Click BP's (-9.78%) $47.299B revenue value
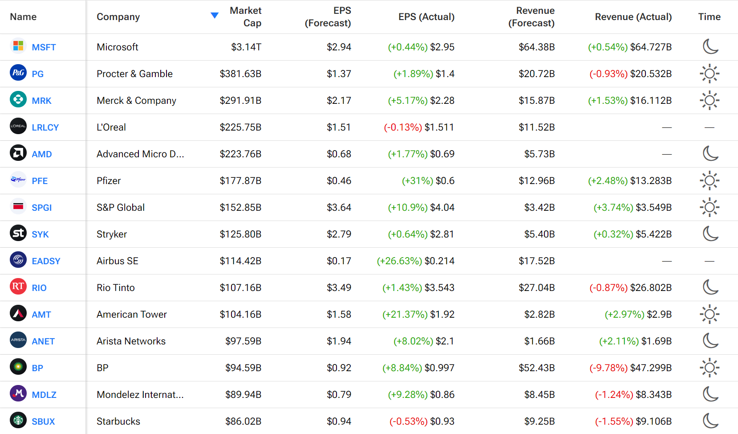This screenshot has width=738, height=434. pos(631,368)
